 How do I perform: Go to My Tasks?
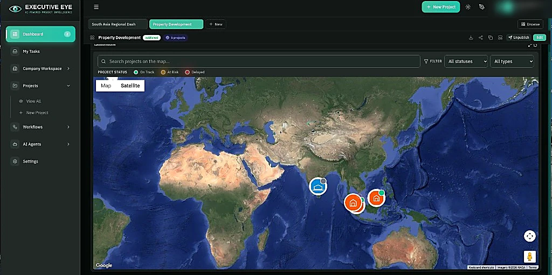click(x=31, y=51)
